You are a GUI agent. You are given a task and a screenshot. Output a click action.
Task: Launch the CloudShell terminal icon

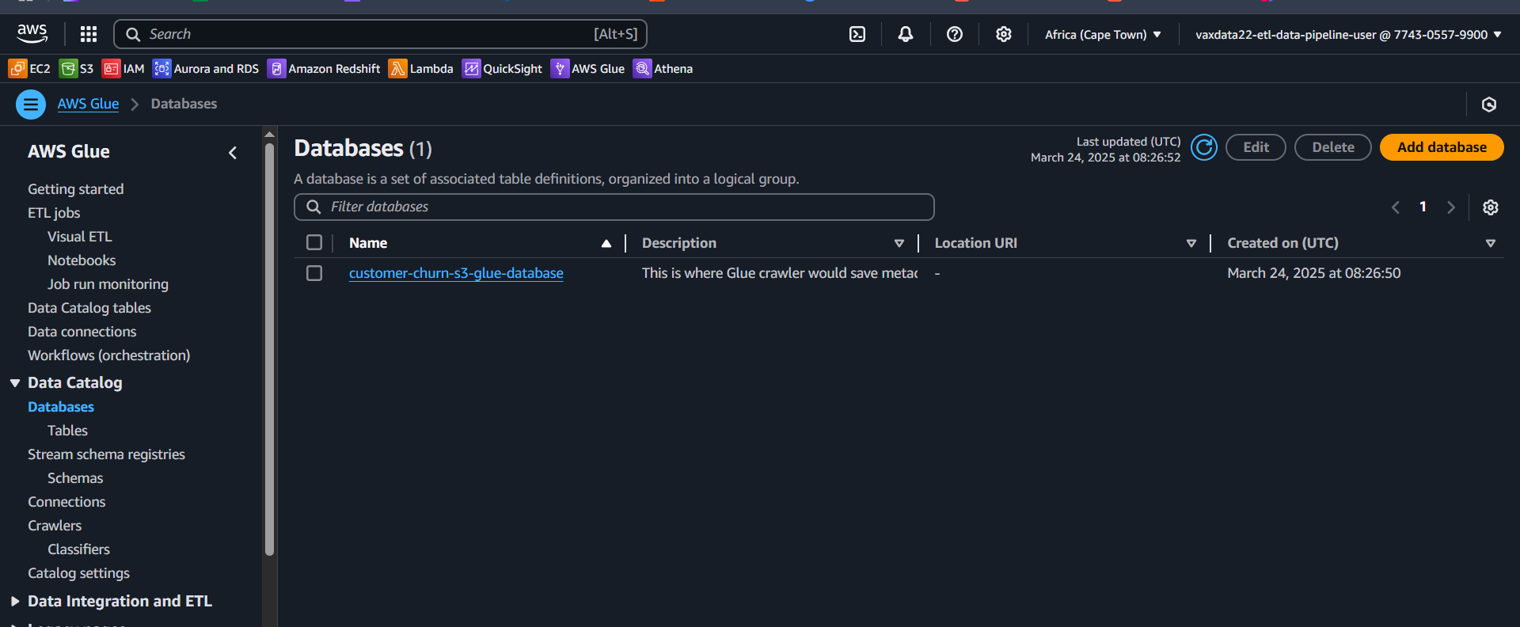click(857, 34)
